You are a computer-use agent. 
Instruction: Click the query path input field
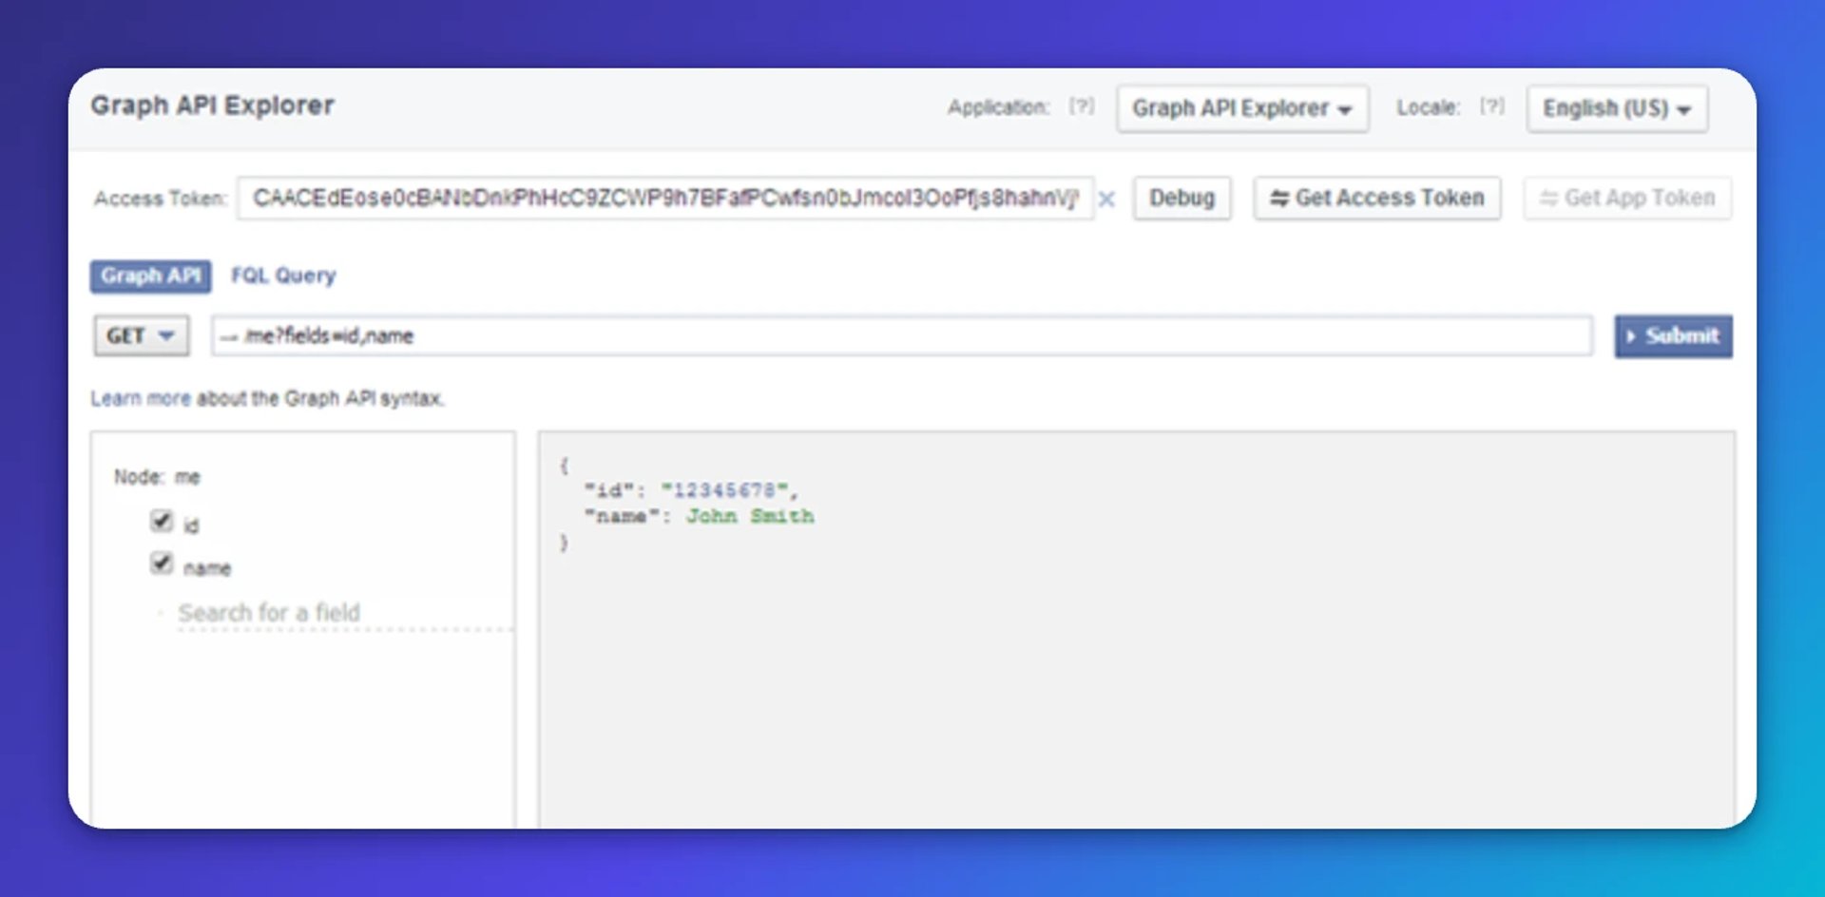click(x=902, y=335)
